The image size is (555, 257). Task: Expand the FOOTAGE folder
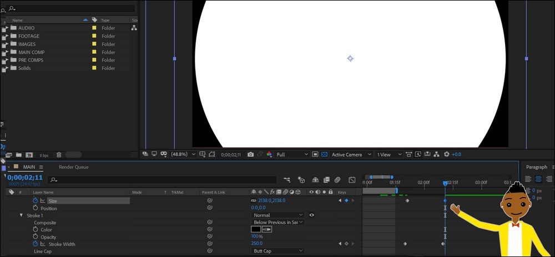point(7,36)
